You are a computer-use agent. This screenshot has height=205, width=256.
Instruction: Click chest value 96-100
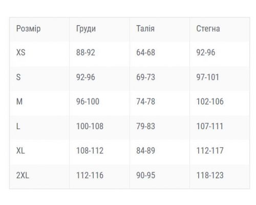(88, 101)
